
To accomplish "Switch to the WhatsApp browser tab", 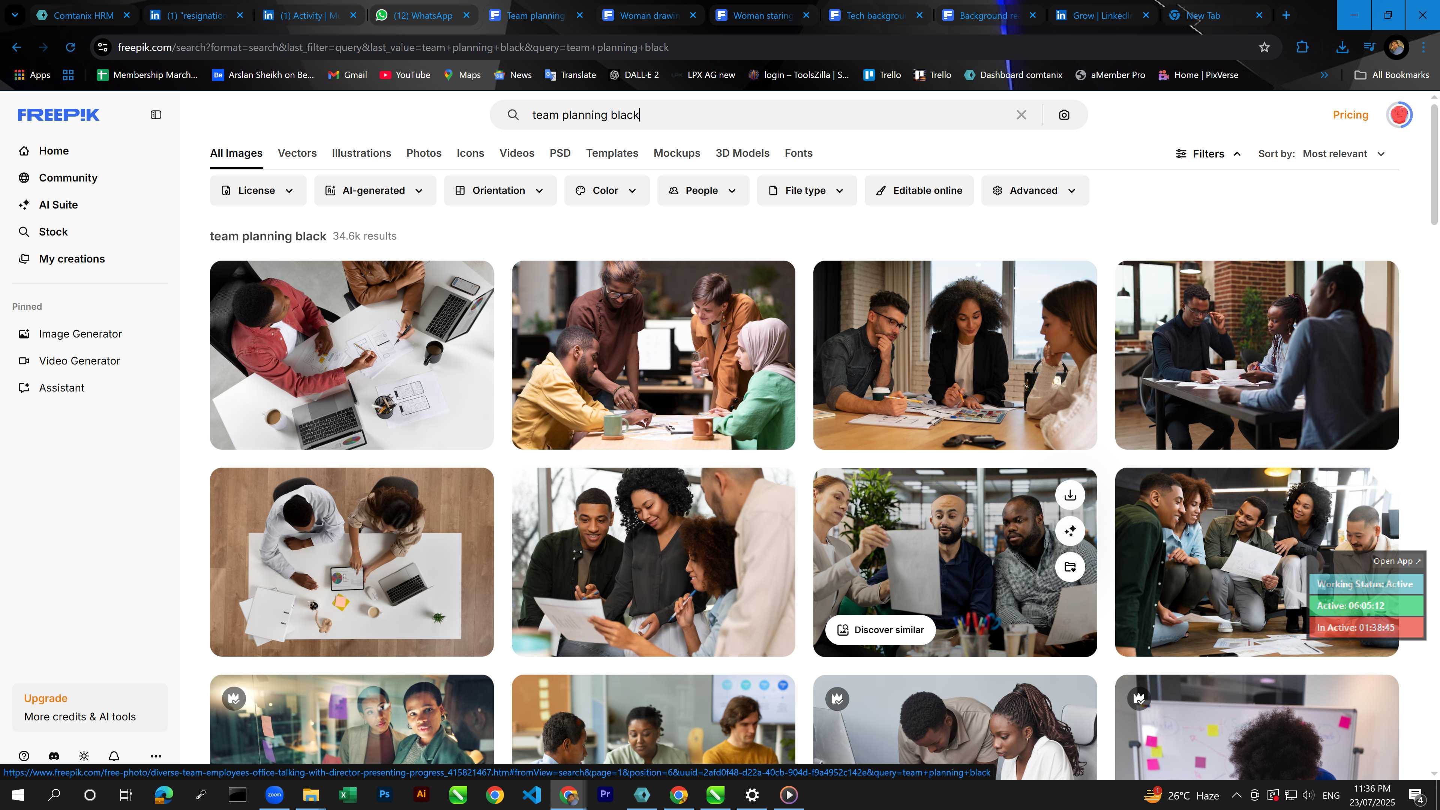I will [x=423, y=15].
